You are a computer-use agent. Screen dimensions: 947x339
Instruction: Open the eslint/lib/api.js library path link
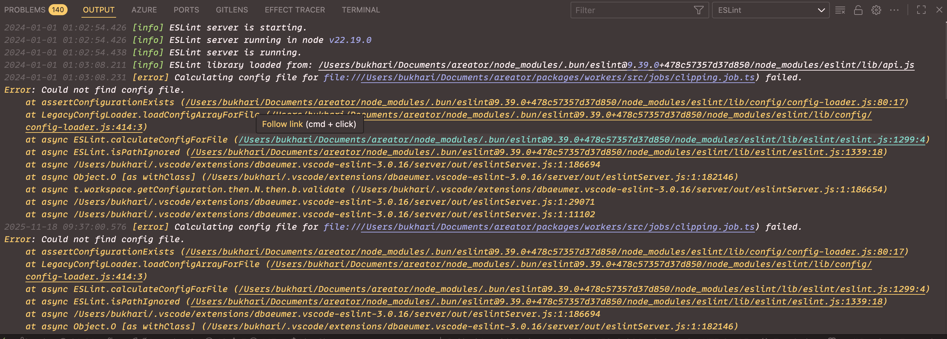point(616,65)
